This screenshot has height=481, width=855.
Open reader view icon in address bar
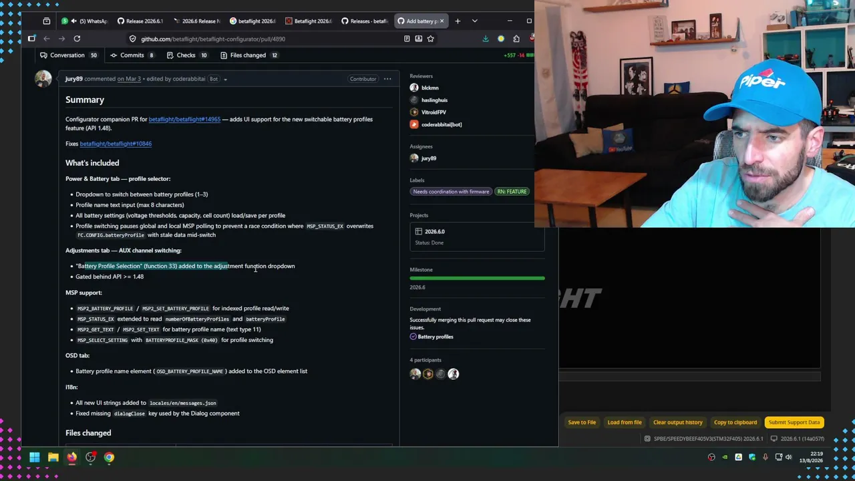click(406, 39)
